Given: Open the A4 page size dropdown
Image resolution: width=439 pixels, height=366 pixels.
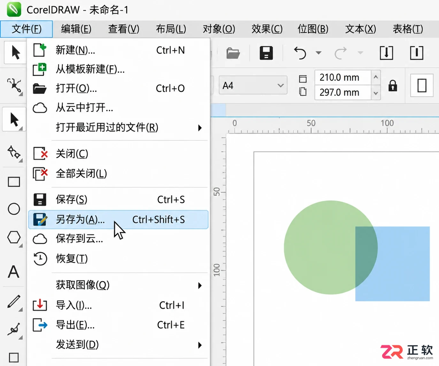Looking at the screenshot, I should click(253, 85).
